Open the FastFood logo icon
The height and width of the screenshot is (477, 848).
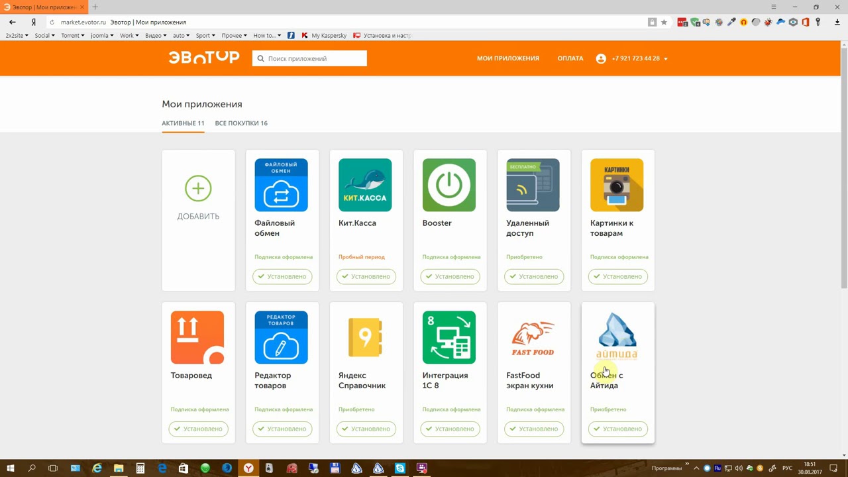(x=533, y=337)
